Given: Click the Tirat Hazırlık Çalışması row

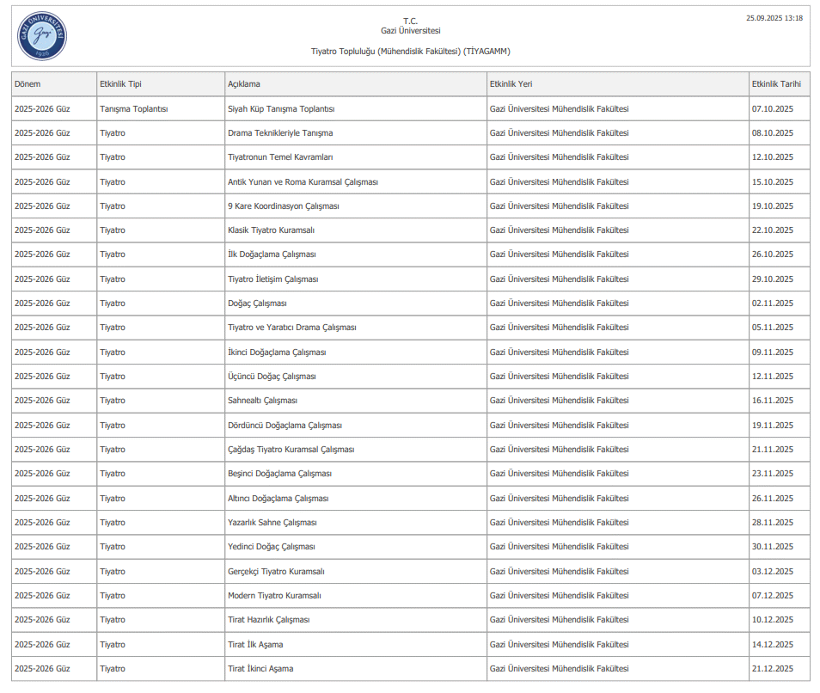Looking at the screenshot, I should click(269, 620).
